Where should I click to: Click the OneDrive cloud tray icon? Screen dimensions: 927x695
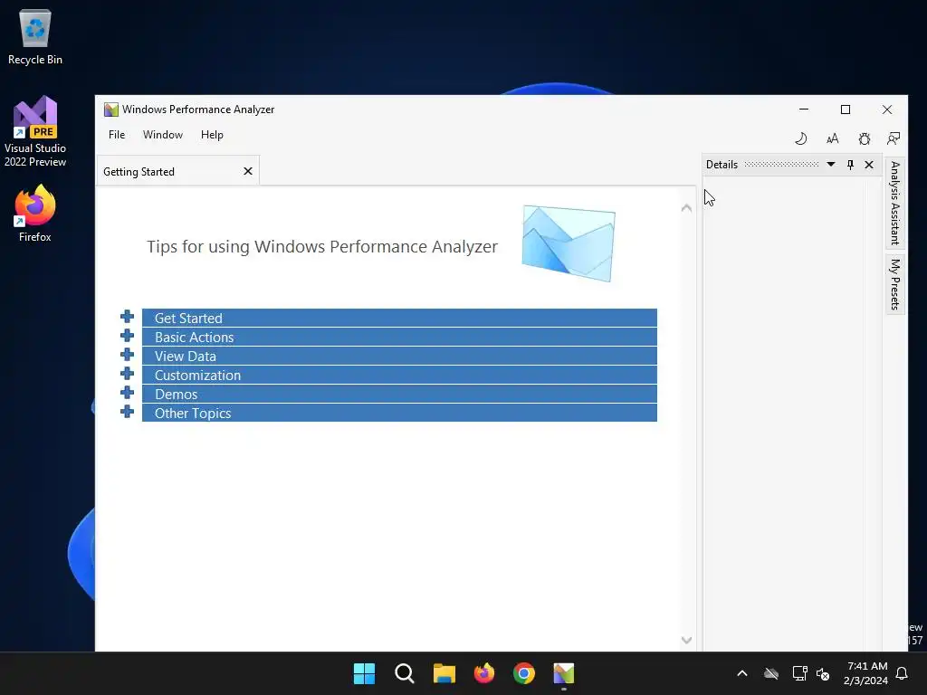coord(771,673)
